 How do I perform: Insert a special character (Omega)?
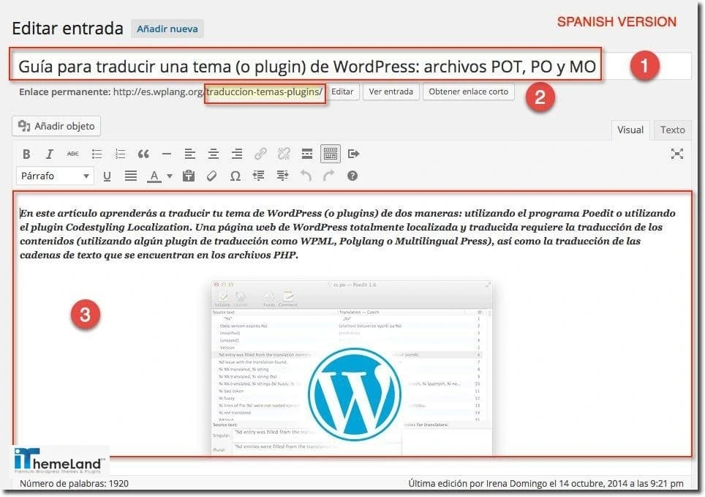click(x=235, y=176)
